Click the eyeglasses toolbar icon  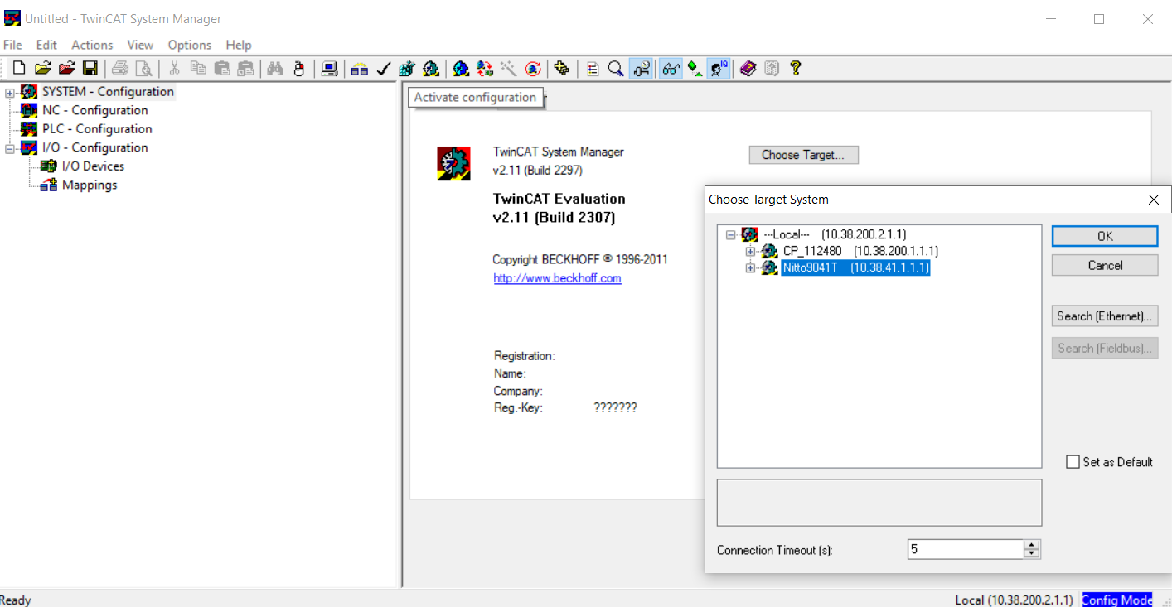click(671, 69)
